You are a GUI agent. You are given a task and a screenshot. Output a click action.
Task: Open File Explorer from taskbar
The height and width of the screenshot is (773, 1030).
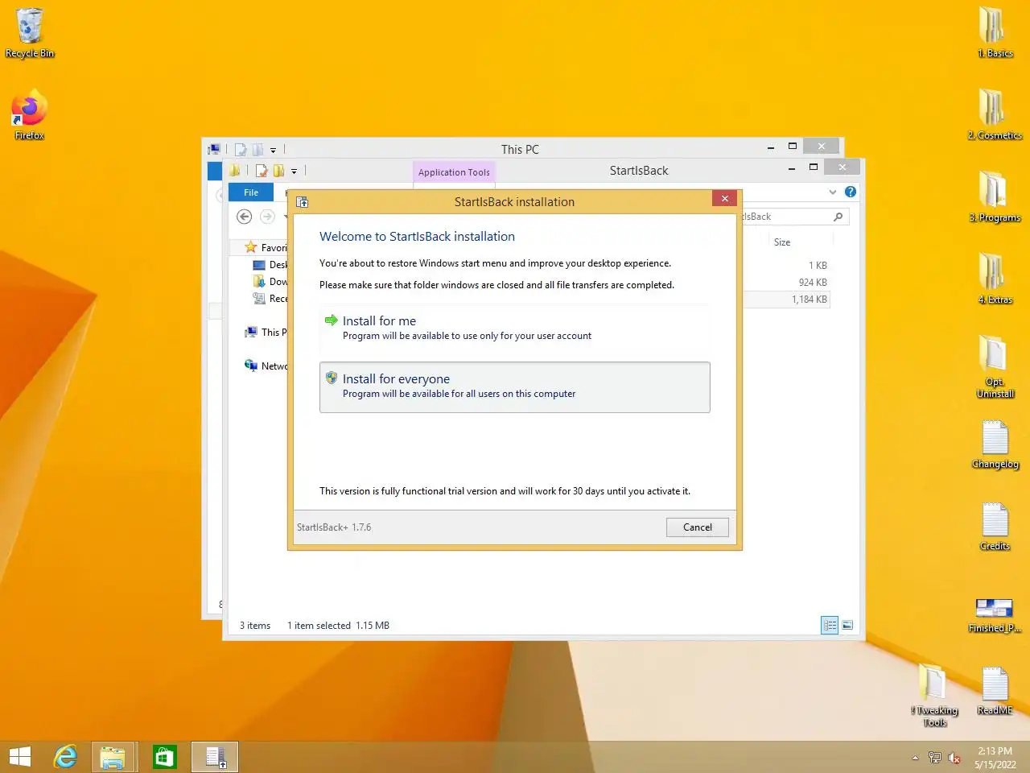113,757
